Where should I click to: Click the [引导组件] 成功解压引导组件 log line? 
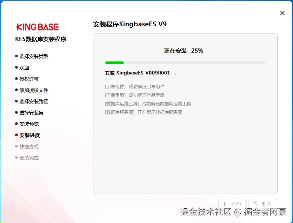coord(135,87)
